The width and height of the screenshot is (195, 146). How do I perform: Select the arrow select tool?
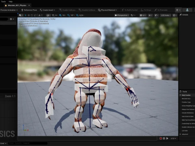coord(26,15)
